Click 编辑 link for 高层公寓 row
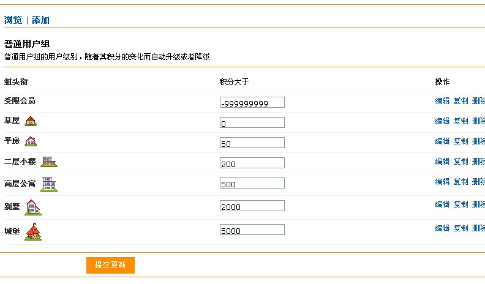The image size is (485, 284). tap(442, 181)
